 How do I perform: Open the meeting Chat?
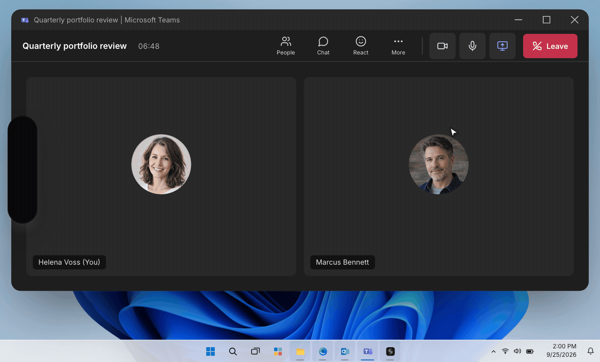coord(323,46)
